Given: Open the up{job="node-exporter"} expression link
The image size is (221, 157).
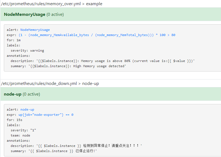Looking at the screenshot, I should point(46,115).
